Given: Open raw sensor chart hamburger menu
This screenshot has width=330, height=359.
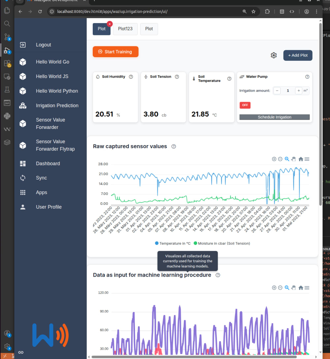Looking at the screenshot, I should point(307,159).
